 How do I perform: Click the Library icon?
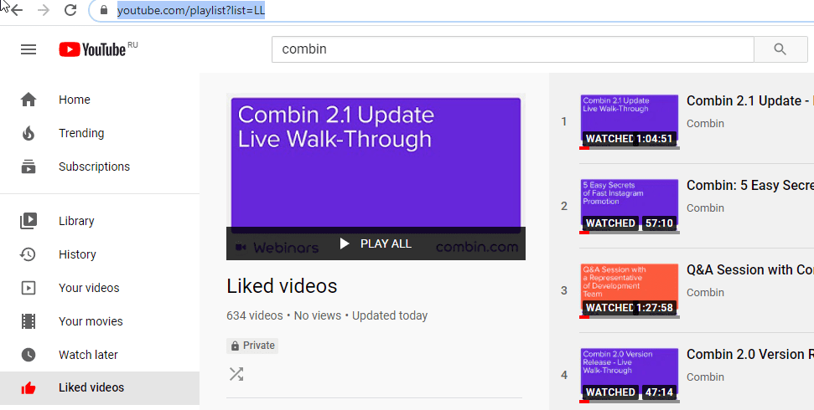[29, 221]
